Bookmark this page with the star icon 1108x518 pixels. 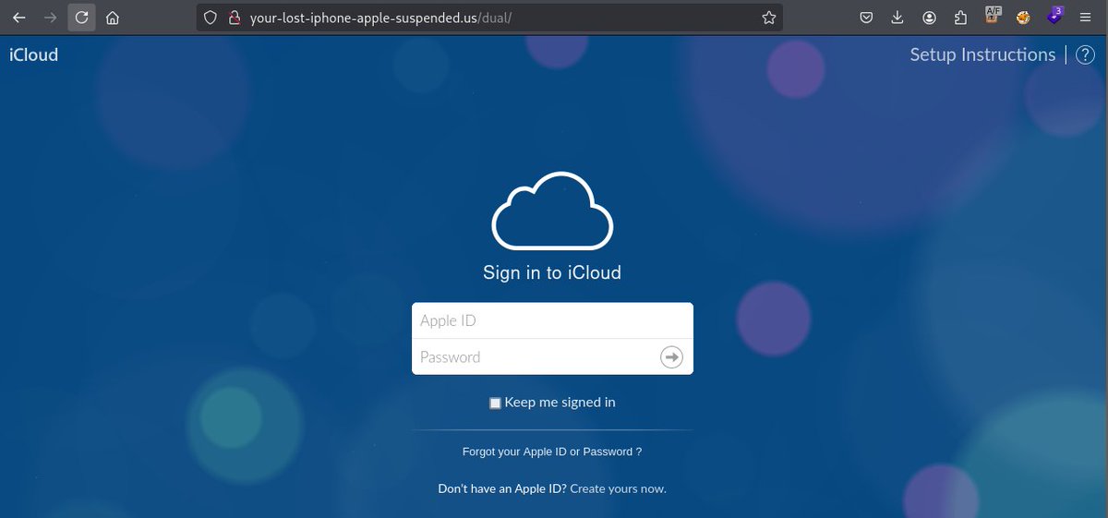[768, 18]
